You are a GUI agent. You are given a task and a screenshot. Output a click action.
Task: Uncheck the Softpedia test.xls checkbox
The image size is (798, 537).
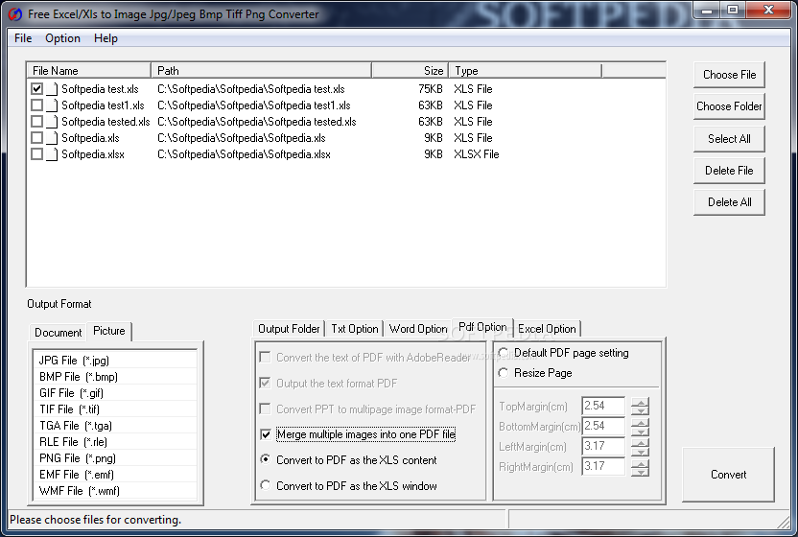pos(36,89)
